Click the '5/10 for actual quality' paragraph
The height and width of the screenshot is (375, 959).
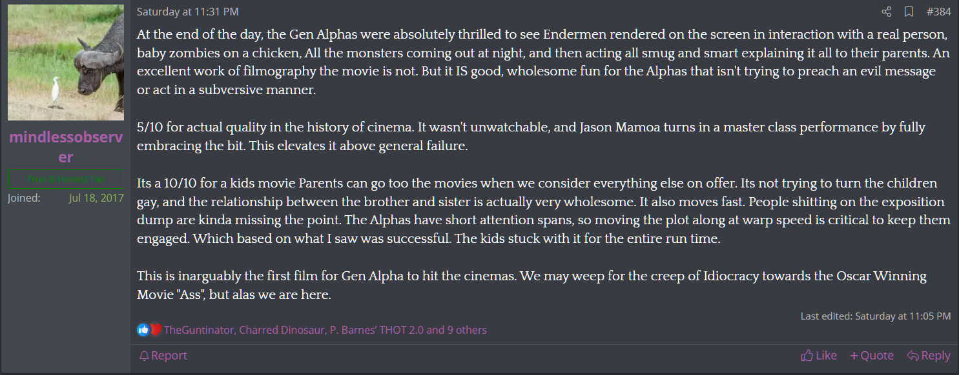click(x=531, y=137)
